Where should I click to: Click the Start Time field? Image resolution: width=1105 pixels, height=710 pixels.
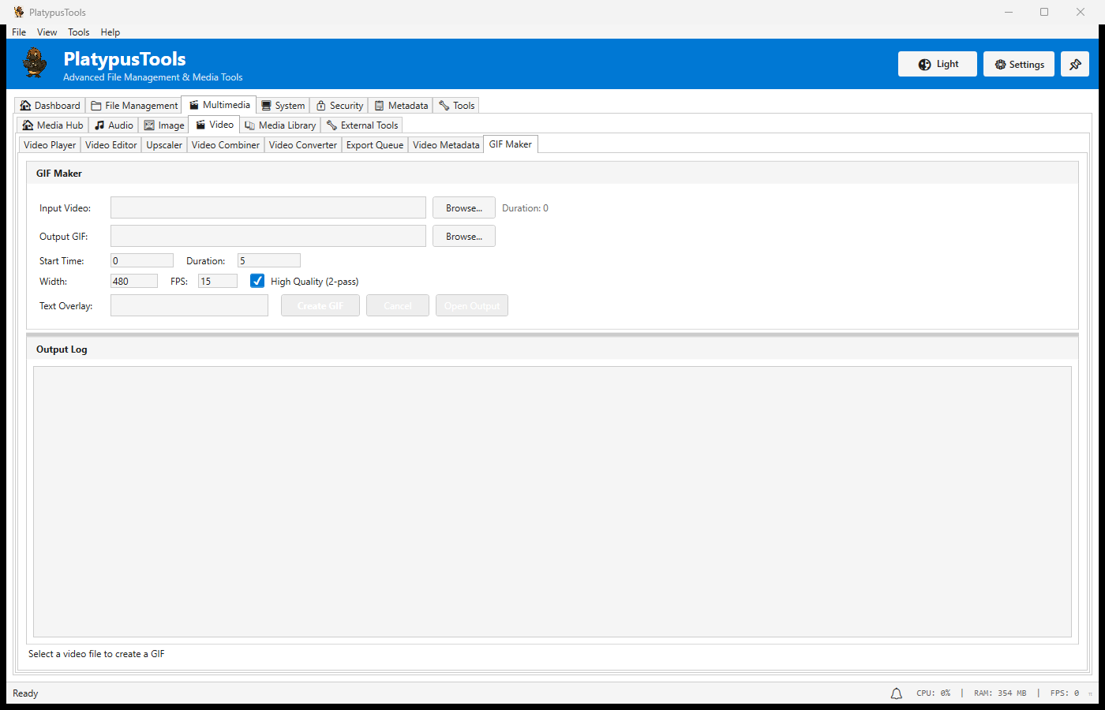(141, 261)
